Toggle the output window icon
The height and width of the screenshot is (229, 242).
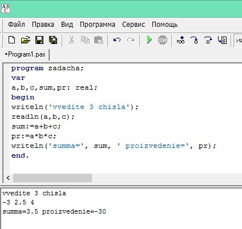click(x=222, y=40)
